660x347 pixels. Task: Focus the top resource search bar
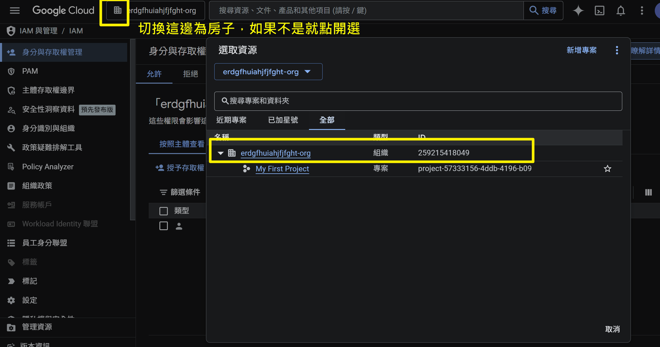tap(366, 11)
